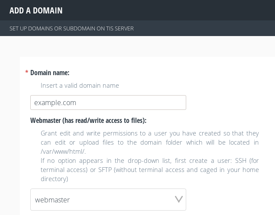Click the "drop-down list" words in help text

tap(149, 161)
